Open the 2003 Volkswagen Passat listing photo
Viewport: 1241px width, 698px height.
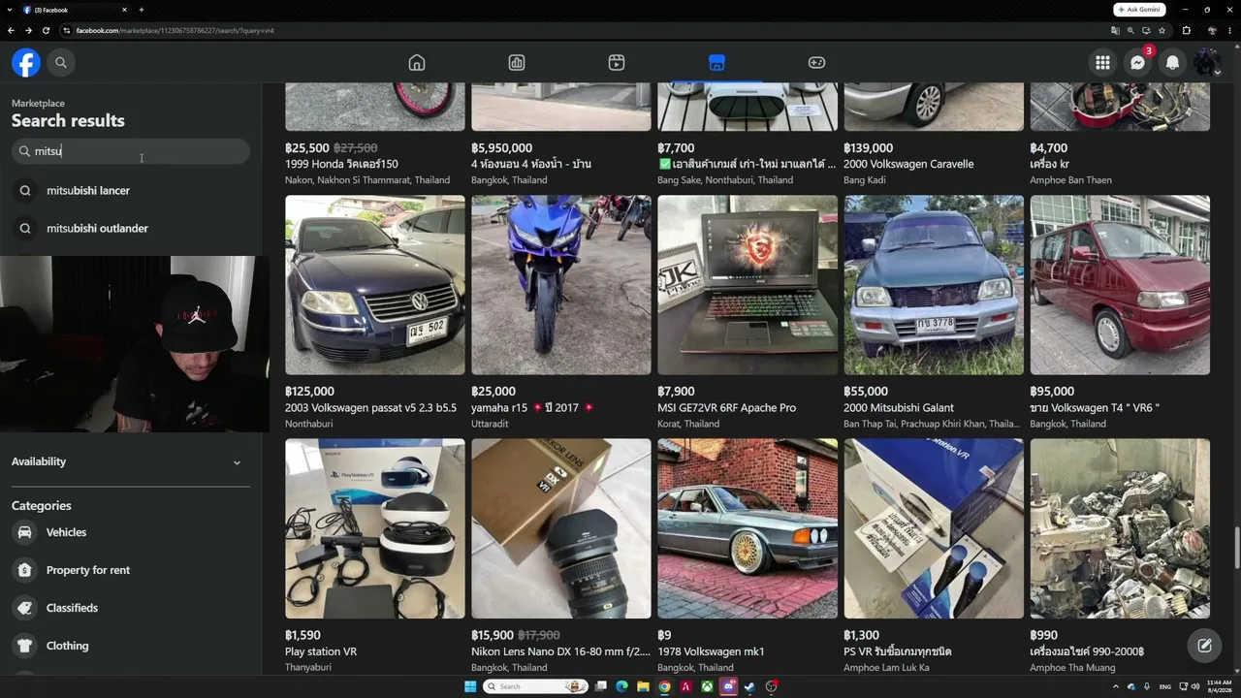point(375,285)
